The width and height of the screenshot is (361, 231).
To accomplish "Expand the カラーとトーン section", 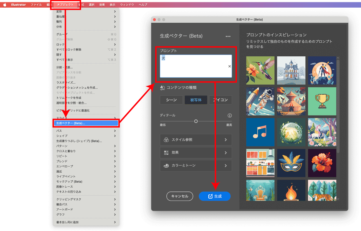I will [x=196, y=166].
